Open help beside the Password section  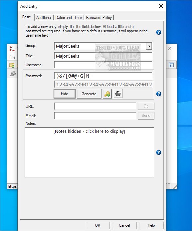pyautogui.click(x=159, y=94)
